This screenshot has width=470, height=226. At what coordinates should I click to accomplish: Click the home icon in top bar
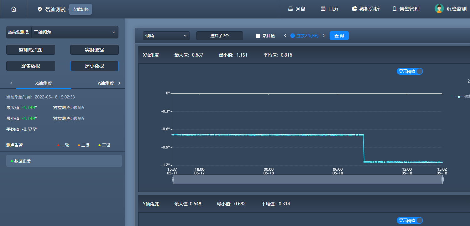pyautogui.click(x=13, y=9)
